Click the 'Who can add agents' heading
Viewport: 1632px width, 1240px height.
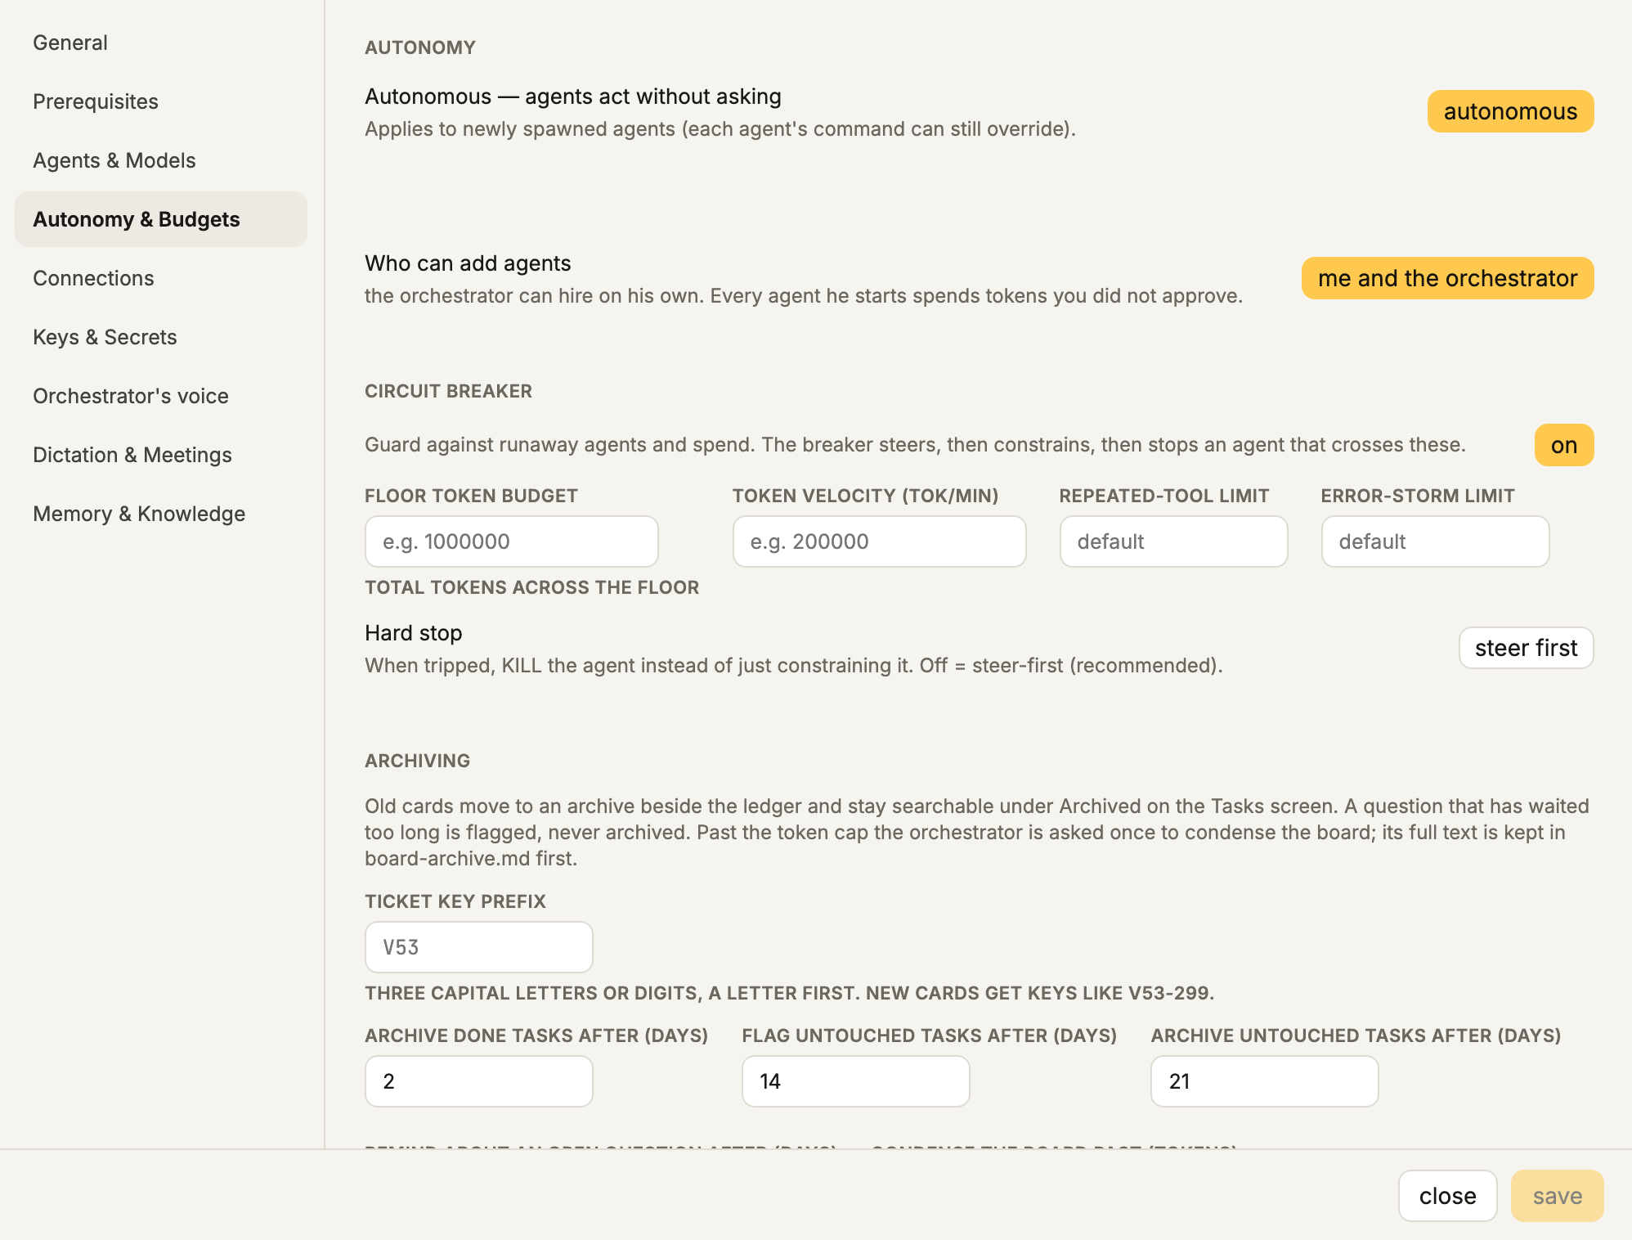click(468, 263)
